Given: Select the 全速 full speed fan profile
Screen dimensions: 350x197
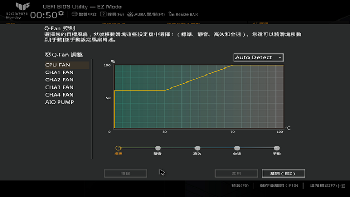Looking at the screenshot, I should click(x=237, y=148).
